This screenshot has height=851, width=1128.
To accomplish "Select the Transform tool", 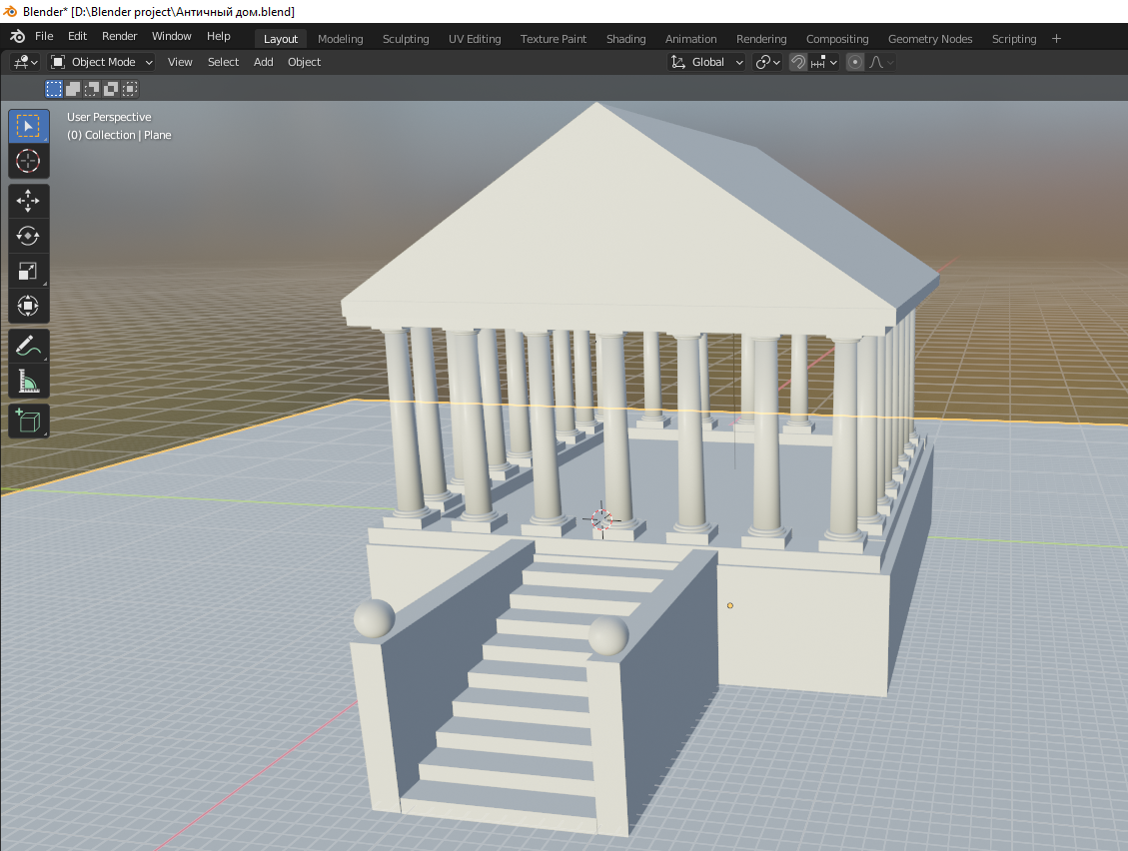I will click(28, 306).
